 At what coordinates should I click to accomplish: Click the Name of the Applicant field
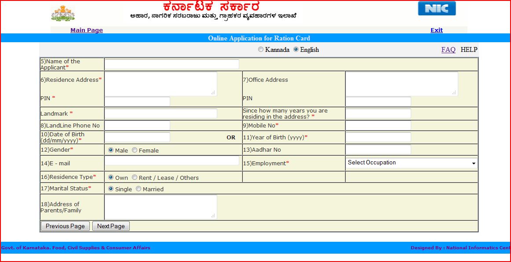pyautogui.click(x=171, y=64)
